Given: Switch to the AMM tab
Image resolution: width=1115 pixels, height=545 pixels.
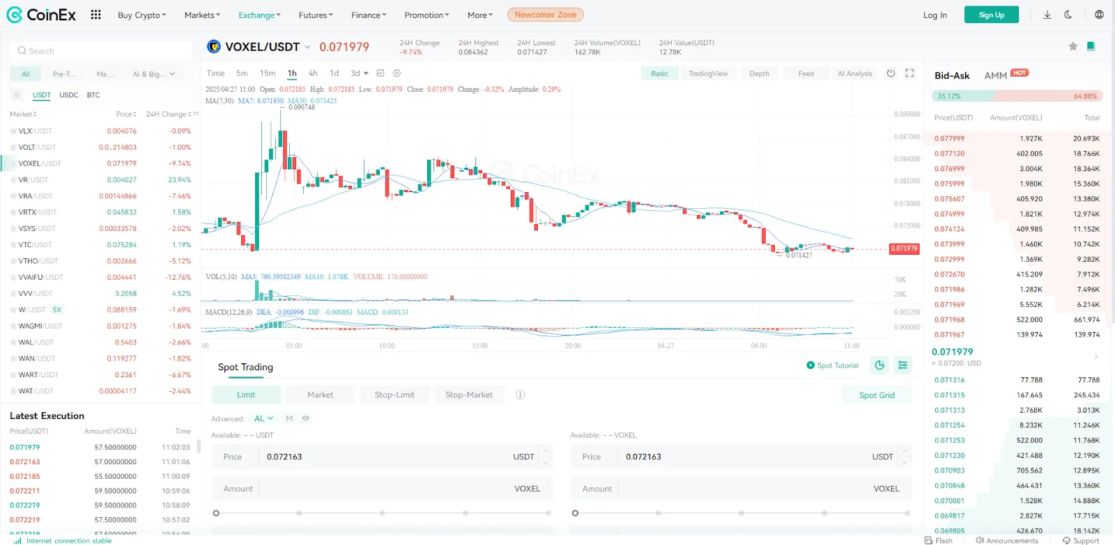Looking at the screenshot, I should click(x=995, y=75).
